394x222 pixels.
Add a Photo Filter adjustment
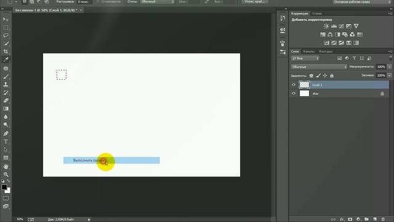click(x=345, y=35)
